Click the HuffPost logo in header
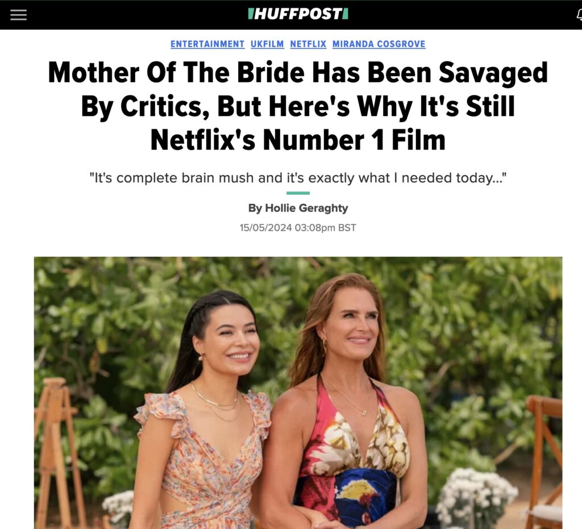Viewport: 582px width, 529px height. pos(298,14)
